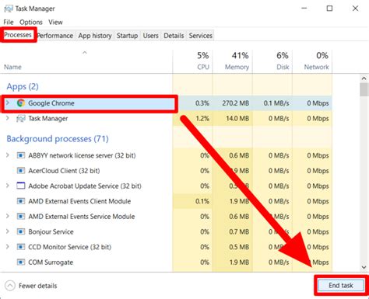
Task: Click the scrollbar down arrow
Action: click(364, 267)
